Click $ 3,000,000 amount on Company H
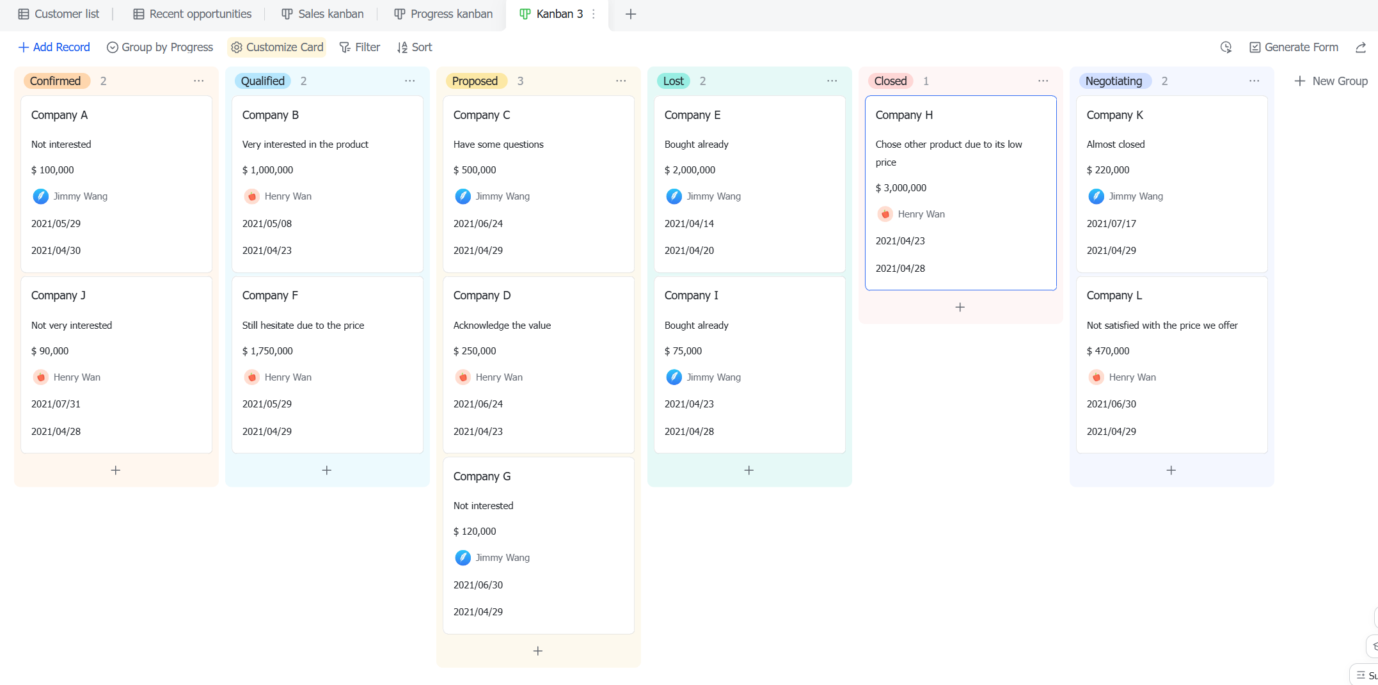This screenshot has width=1378, height=685. (901, 188)
